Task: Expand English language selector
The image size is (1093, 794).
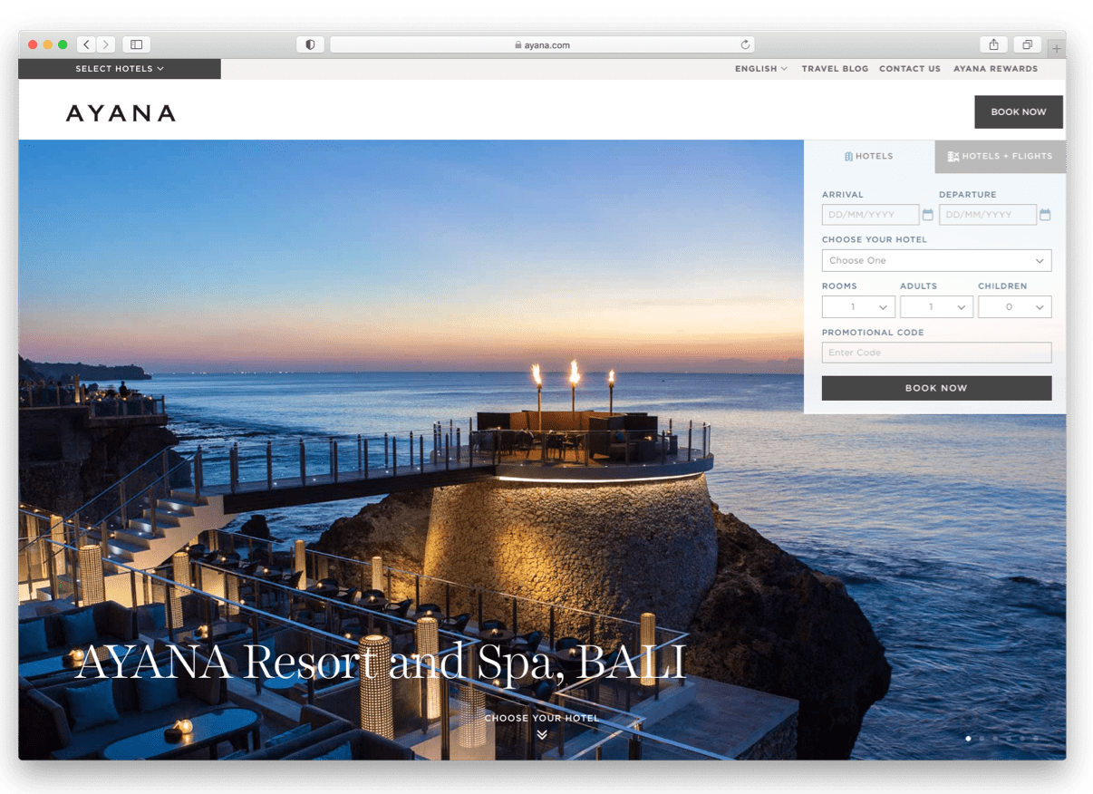Action: (x=760, y=69)
